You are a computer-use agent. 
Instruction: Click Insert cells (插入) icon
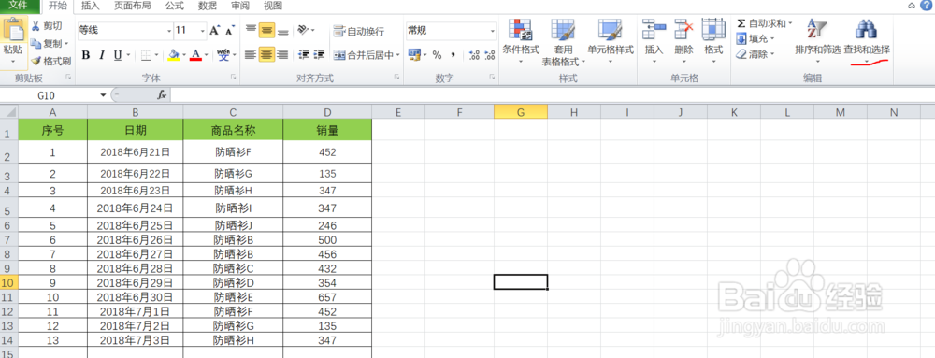click(x=654, y=30)
